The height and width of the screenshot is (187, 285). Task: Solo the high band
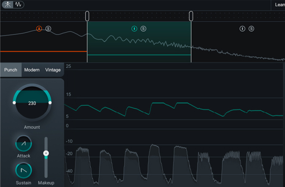click(x=251, y=28)
